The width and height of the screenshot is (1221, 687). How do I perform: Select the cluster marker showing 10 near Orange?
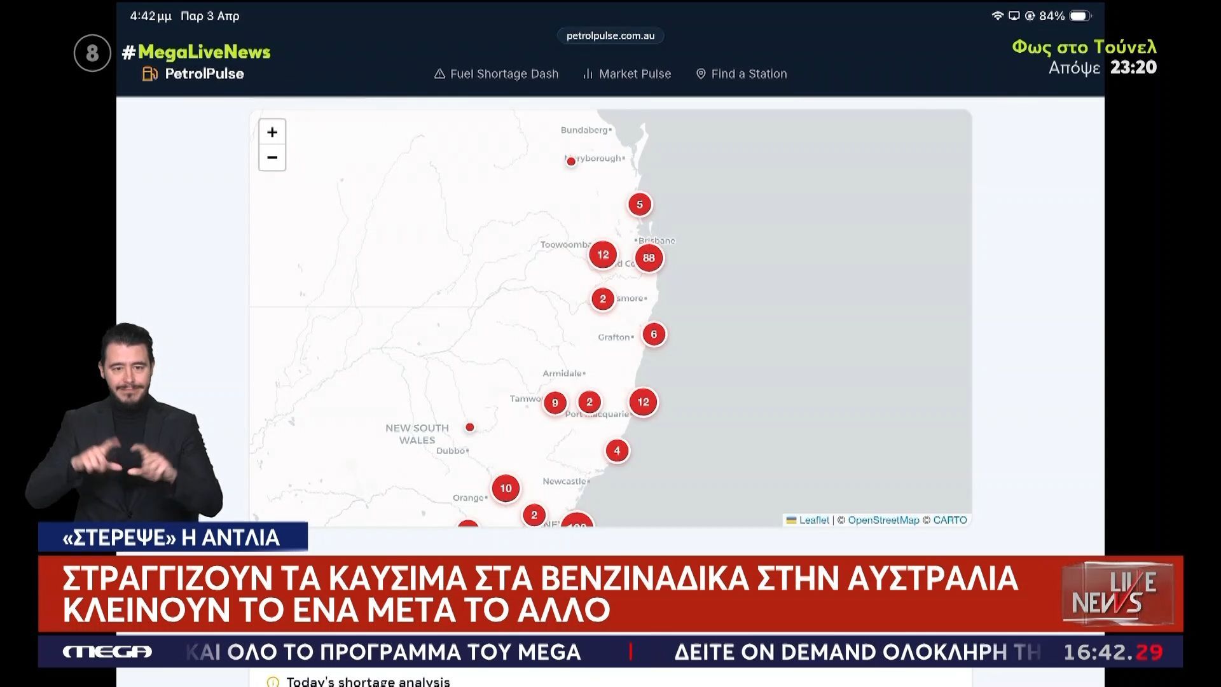point(506,488)
